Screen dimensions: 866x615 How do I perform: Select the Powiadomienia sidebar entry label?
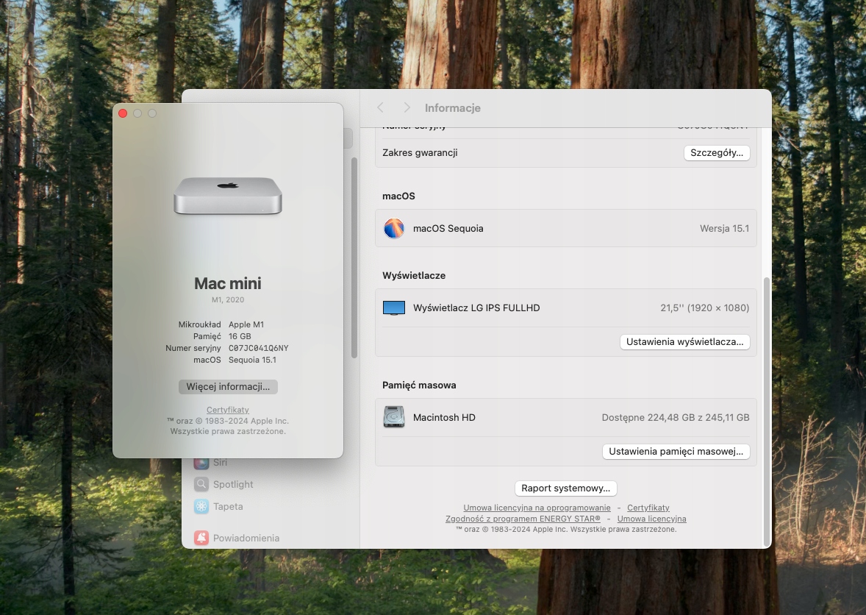tap(246, 538)
